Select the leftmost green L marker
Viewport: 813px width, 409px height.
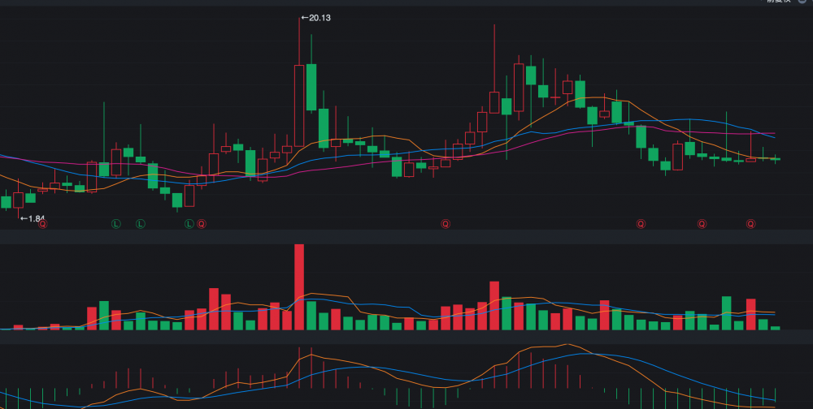pos(116,223)
